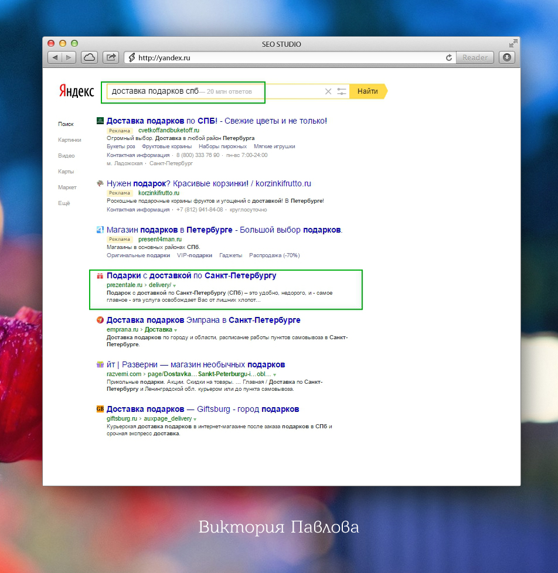Expand dropdown arrow after razverni.com path
This screenshot has height=573, width=558.
pyautogui.click(x=275, y=375)
